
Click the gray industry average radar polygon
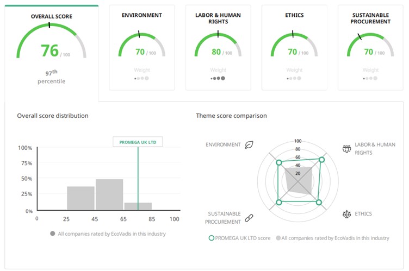pyautogui.click(x=299, y=180)
